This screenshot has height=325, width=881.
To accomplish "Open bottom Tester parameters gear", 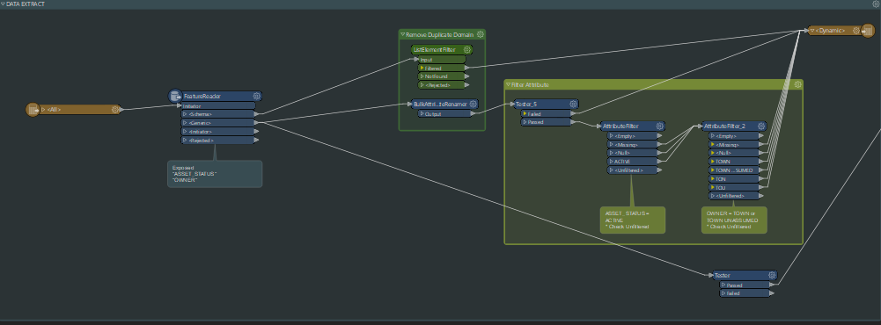I will click(772, 275).
